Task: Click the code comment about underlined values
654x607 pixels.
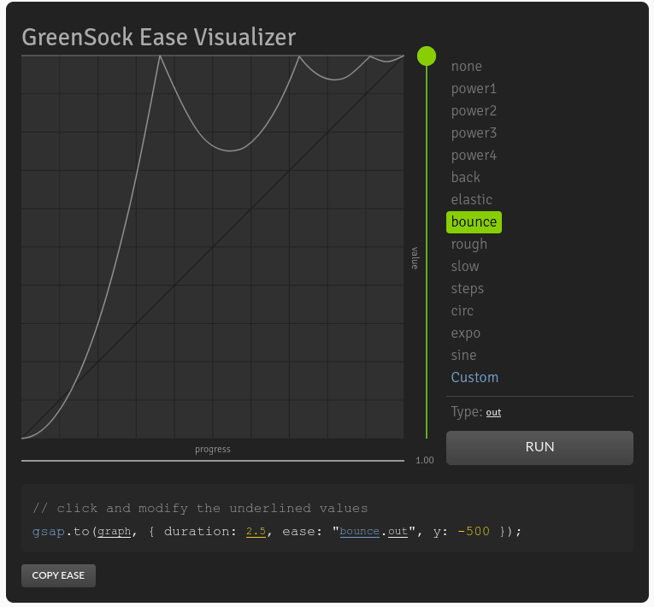Action: tap(200, 509)
